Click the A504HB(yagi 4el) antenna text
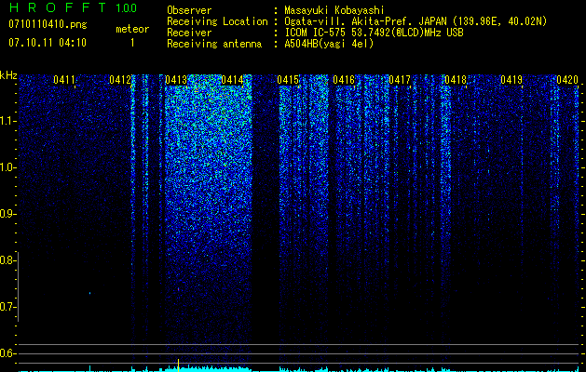The height and width of the screenshot is (372, 586). point(329,44)
